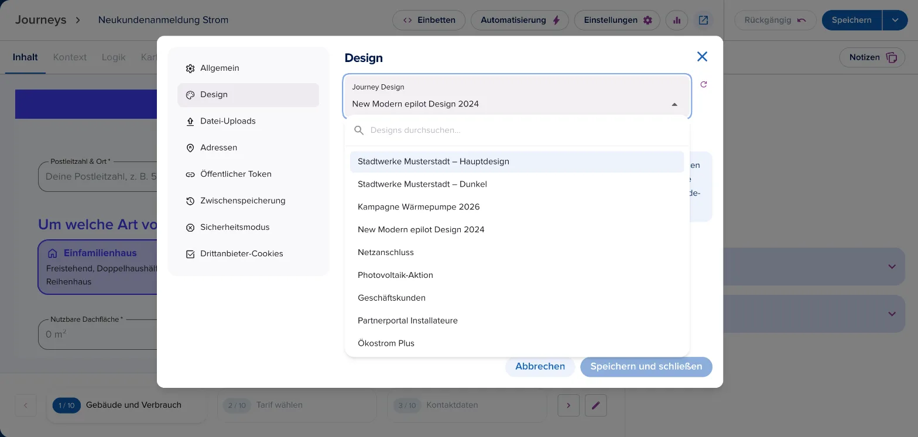Pick New Modern epilot Design 2024 from the list
The width and height of the screenshot is (918, 437).
517,230
